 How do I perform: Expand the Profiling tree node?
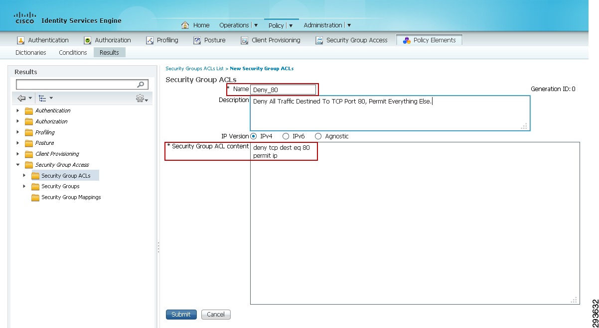(x=18, y=132)
